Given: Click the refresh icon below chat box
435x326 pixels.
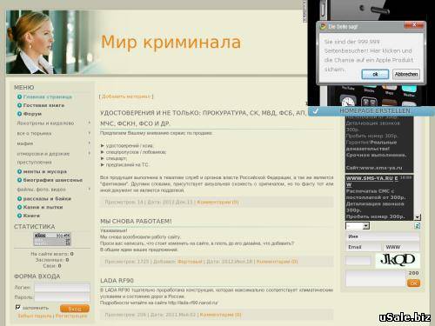Looking at the screenshot, I should [x=418, y=226].
